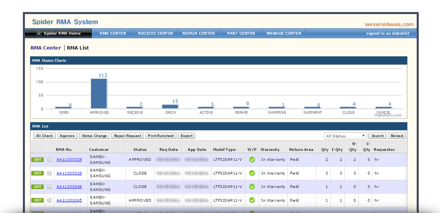The height and width of the screenshot is (213, 440).
Task: Click the APPROVED bar showing 112
Action: [99, 93]
